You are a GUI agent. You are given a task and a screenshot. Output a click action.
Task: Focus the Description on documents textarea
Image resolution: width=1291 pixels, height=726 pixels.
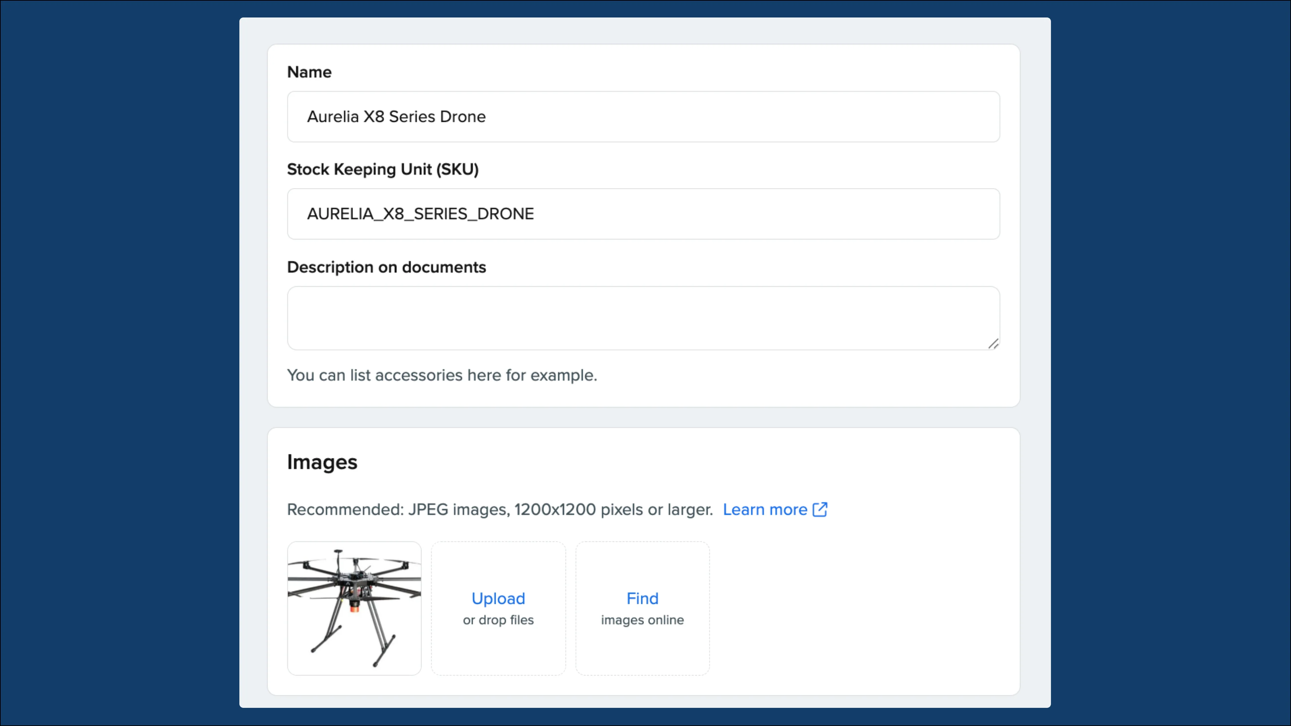click(x=643, y=318)
